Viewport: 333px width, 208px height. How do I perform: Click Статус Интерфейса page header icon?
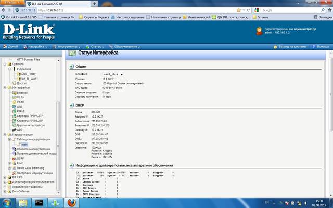72,53
